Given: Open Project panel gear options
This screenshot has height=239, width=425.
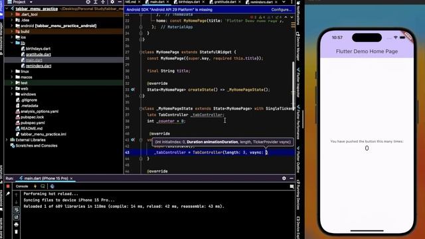Looking at the screenshot, I should pyautogui.click(x=112, y=2).
